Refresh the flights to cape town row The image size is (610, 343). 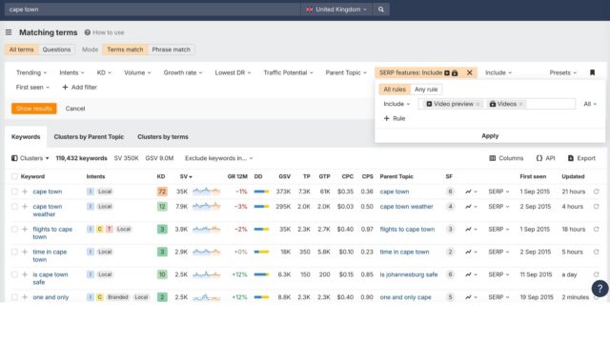coord(596,229)
